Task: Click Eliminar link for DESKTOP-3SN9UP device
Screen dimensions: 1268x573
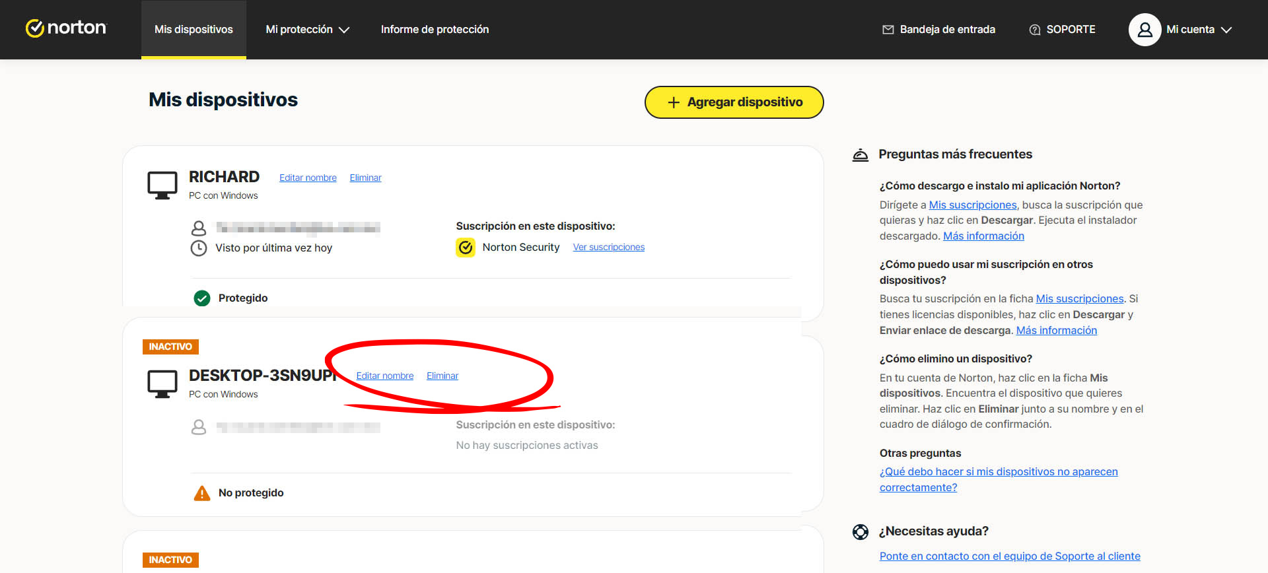Action: (x=442, y=376)
